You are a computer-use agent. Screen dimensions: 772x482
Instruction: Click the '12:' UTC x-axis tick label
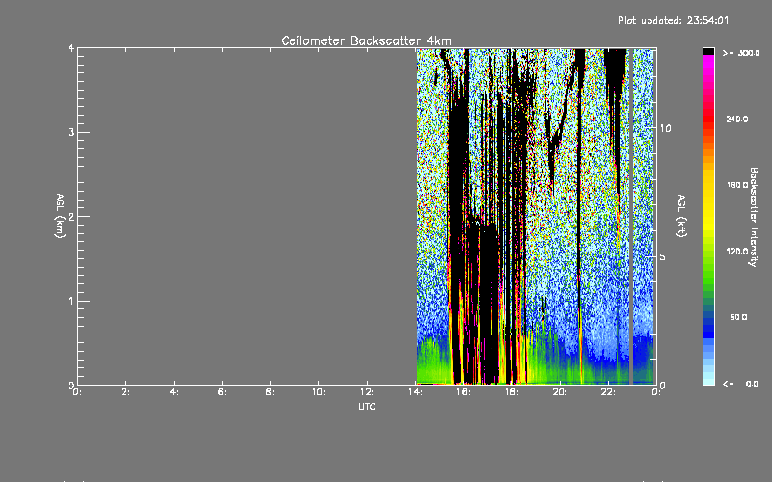coord(367,392)
